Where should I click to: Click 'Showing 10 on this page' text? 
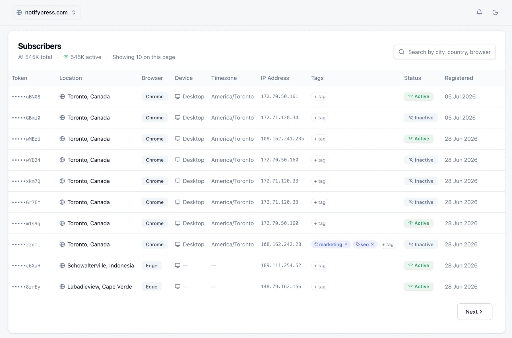(144, 57)
